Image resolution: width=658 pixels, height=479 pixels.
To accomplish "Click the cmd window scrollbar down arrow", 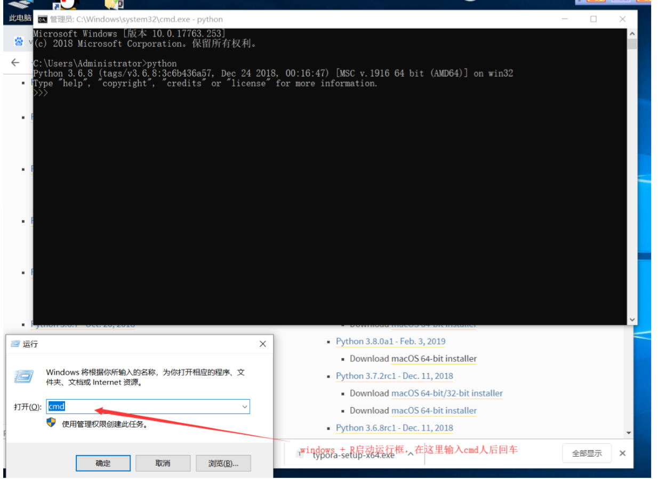I will click(x=632, y=320).
